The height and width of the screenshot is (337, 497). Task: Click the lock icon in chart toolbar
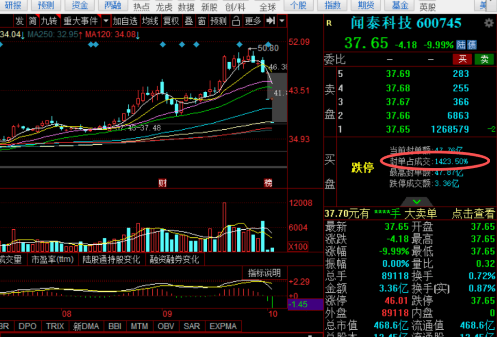point(236,21)
